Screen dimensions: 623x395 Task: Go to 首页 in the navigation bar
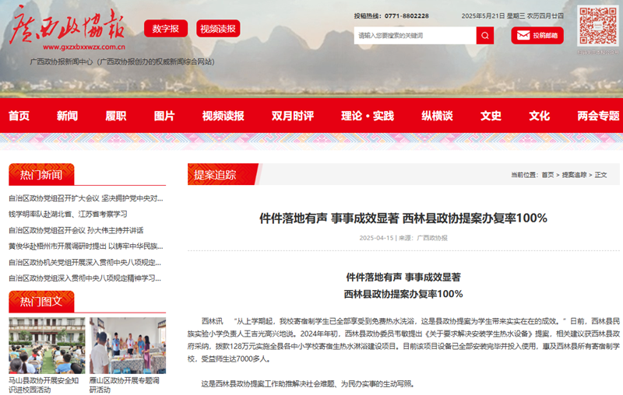(x=19, y=116)
